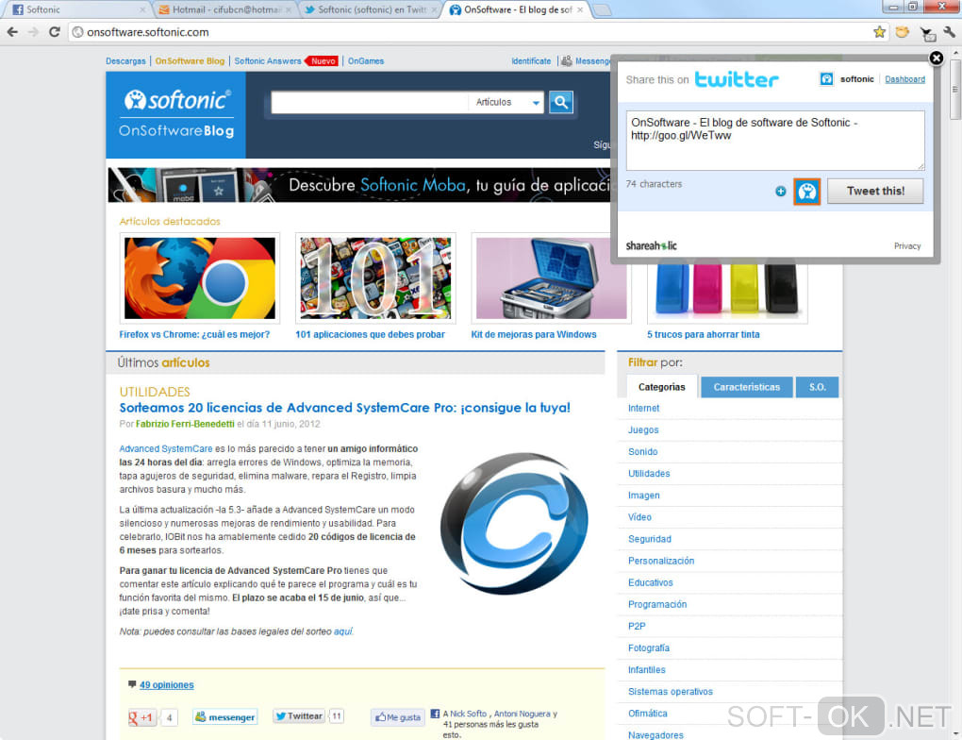Screen dimensions: 962x740
Task: Click the Advanced SystemCare logo image
Action: 514,523
